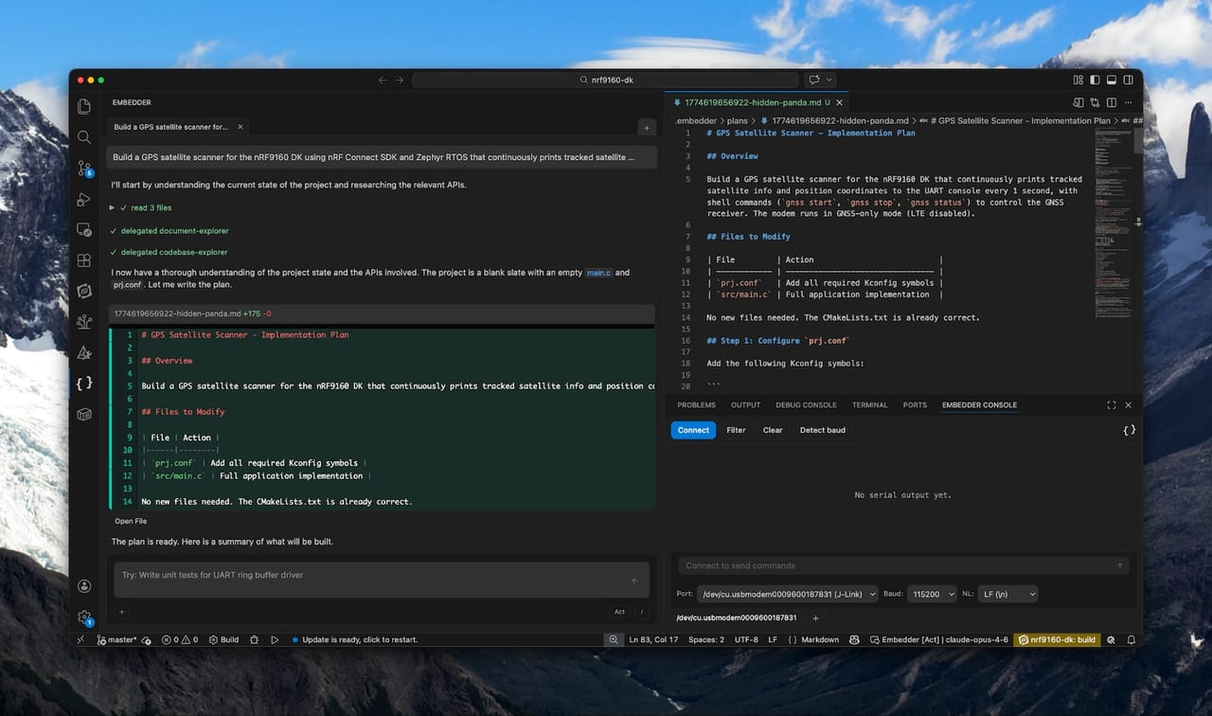The height and width of the screenshot is (716, 1212).
Task: Change the UTF-8 encoding
Action: 746,640
